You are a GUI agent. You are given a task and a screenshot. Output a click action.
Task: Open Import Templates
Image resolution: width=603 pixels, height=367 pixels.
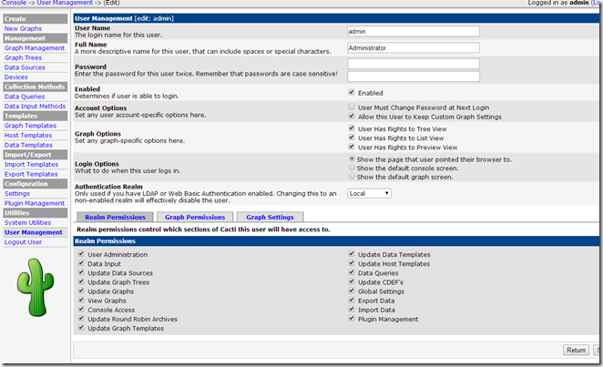point(32,165)
